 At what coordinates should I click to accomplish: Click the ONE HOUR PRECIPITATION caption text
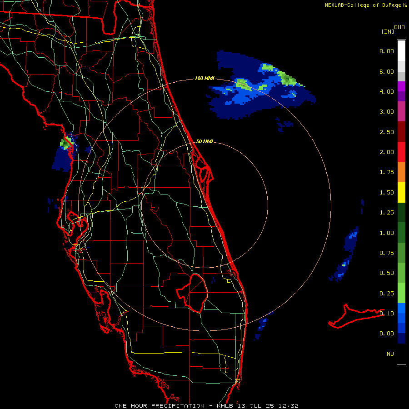coord(160,406)
